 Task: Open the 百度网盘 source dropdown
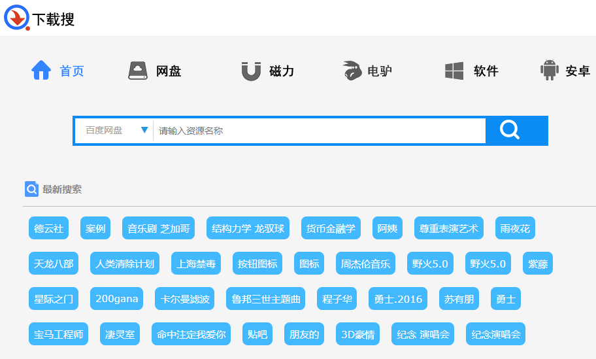114,130
